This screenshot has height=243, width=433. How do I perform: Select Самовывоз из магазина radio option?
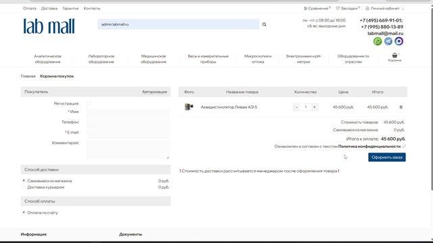pyautogui.click(x=24, y=181)
